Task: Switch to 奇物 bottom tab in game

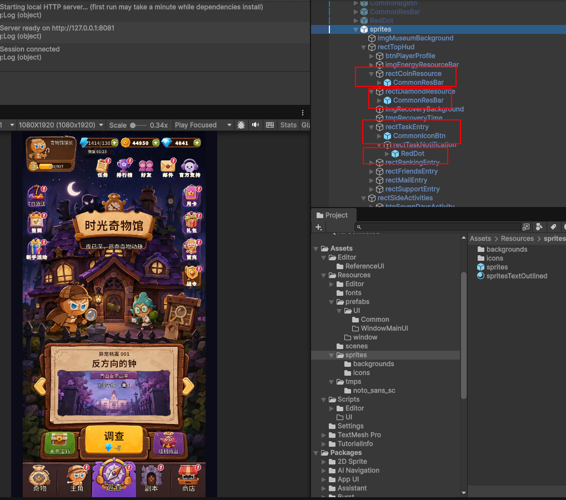Action: pyautogui.click(x=40, y=478)
